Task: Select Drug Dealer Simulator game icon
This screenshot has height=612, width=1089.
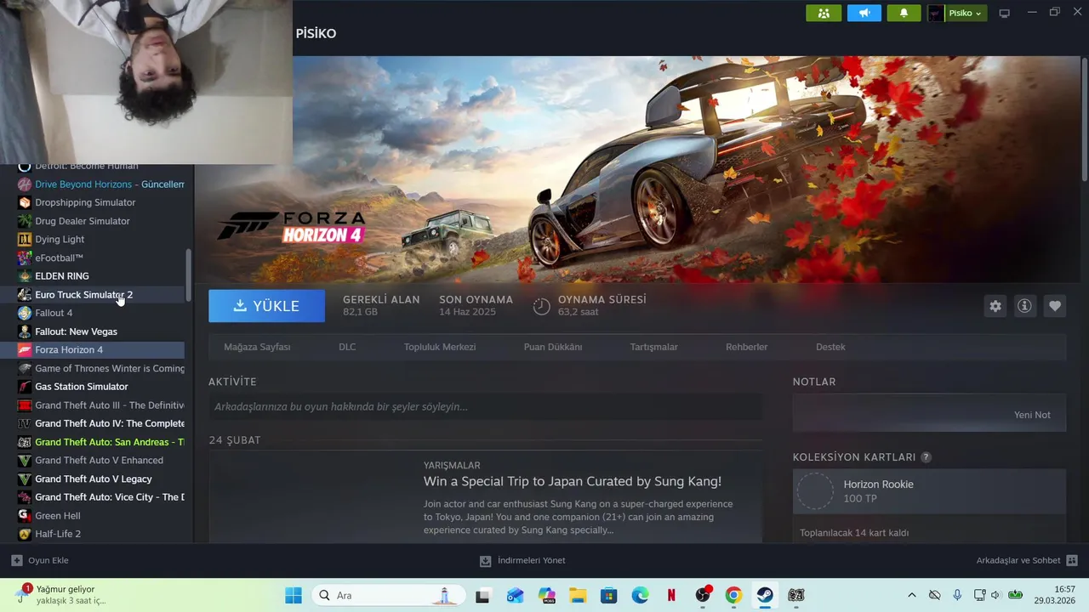Action: (25, 221)
